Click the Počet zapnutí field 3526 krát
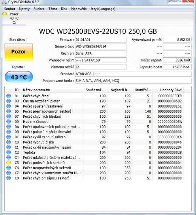This screenshot has height=215, width=196. [x=177, y=60]
